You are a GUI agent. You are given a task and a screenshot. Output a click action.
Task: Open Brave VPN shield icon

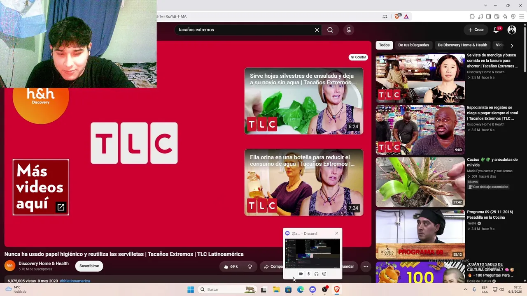(513, 16)
